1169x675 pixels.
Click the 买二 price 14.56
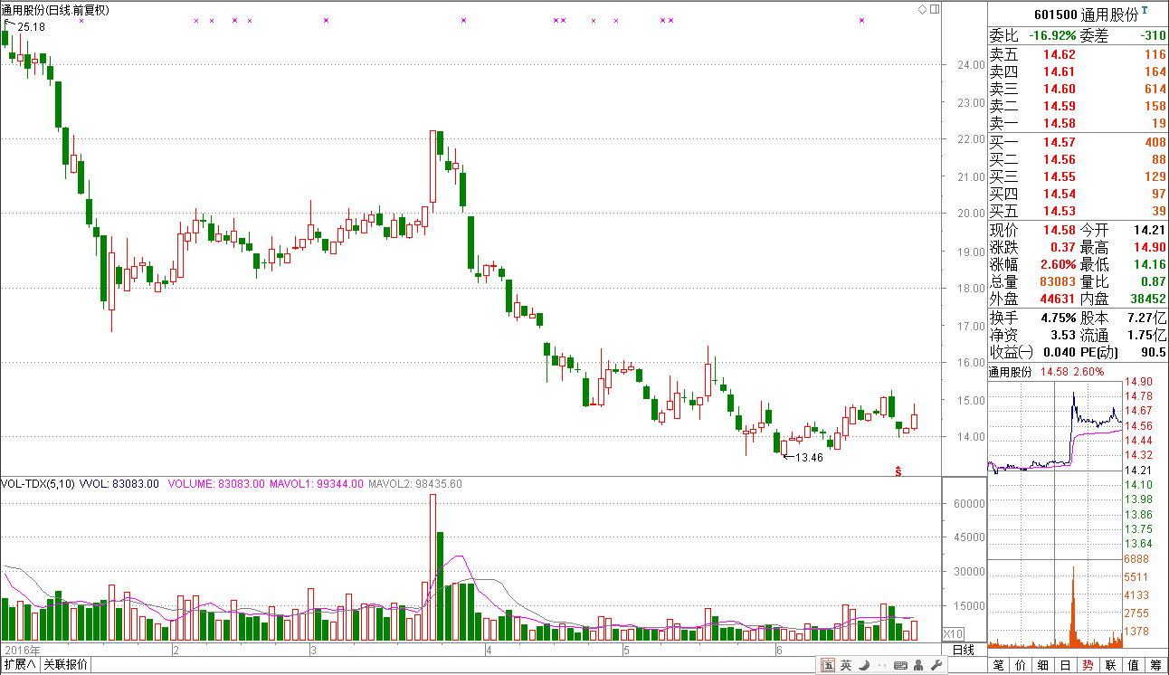1060,159
